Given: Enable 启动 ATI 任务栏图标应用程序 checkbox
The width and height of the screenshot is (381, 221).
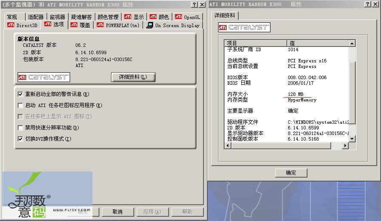Looking at the screenshot, I should coord(20,105).
